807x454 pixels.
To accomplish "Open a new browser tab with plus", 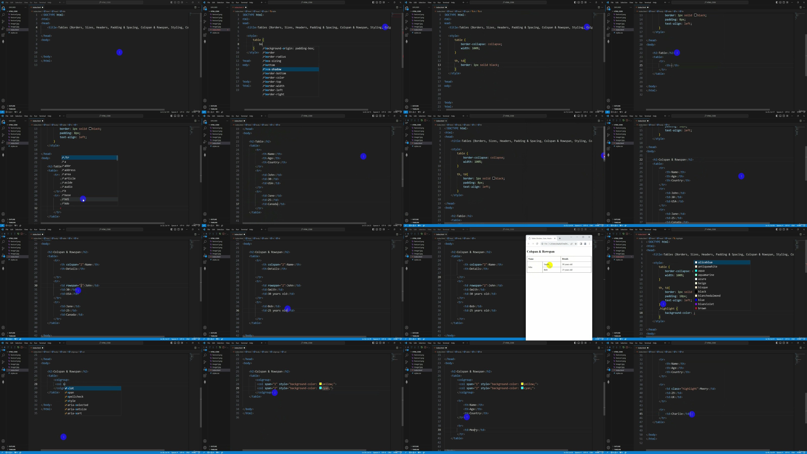I will [560, 238].
